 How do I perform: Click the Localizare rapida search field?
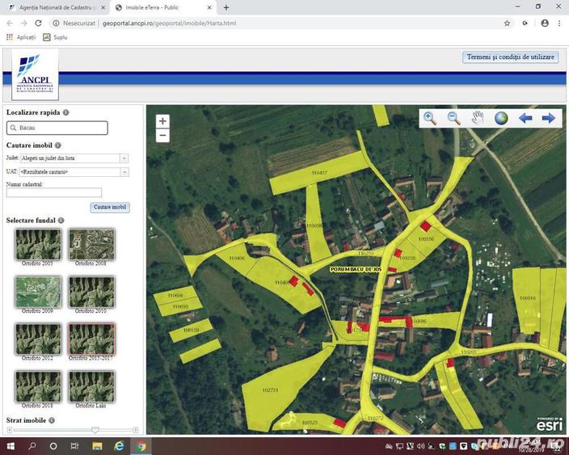coord(57,128)
